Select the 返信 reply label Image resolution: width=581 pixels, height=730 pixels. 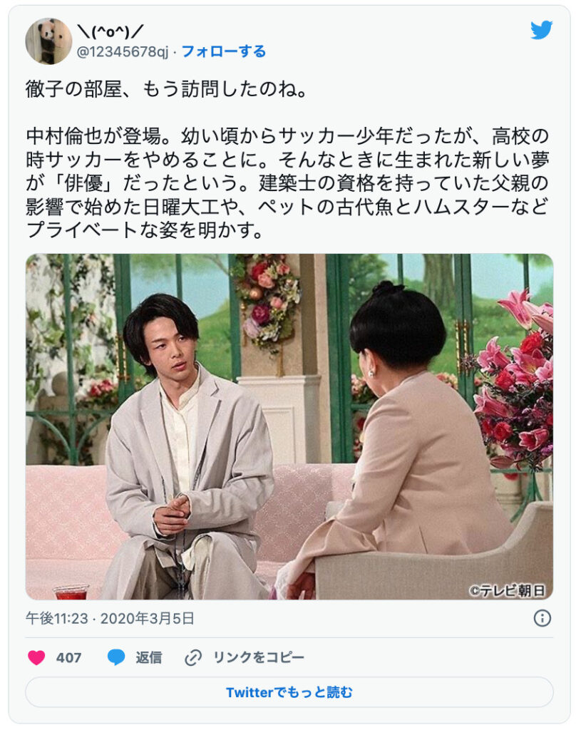[148, 657]
